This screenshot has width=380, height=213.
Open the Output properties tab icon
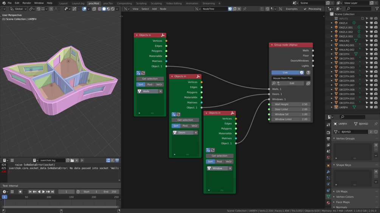click(x=328, y=139)
